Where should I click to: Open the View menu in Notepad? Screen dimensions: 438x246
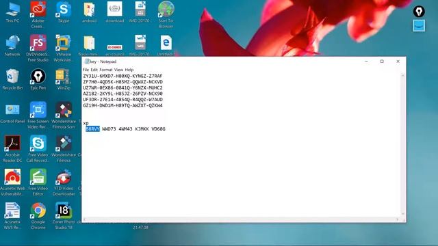[118, 70]
